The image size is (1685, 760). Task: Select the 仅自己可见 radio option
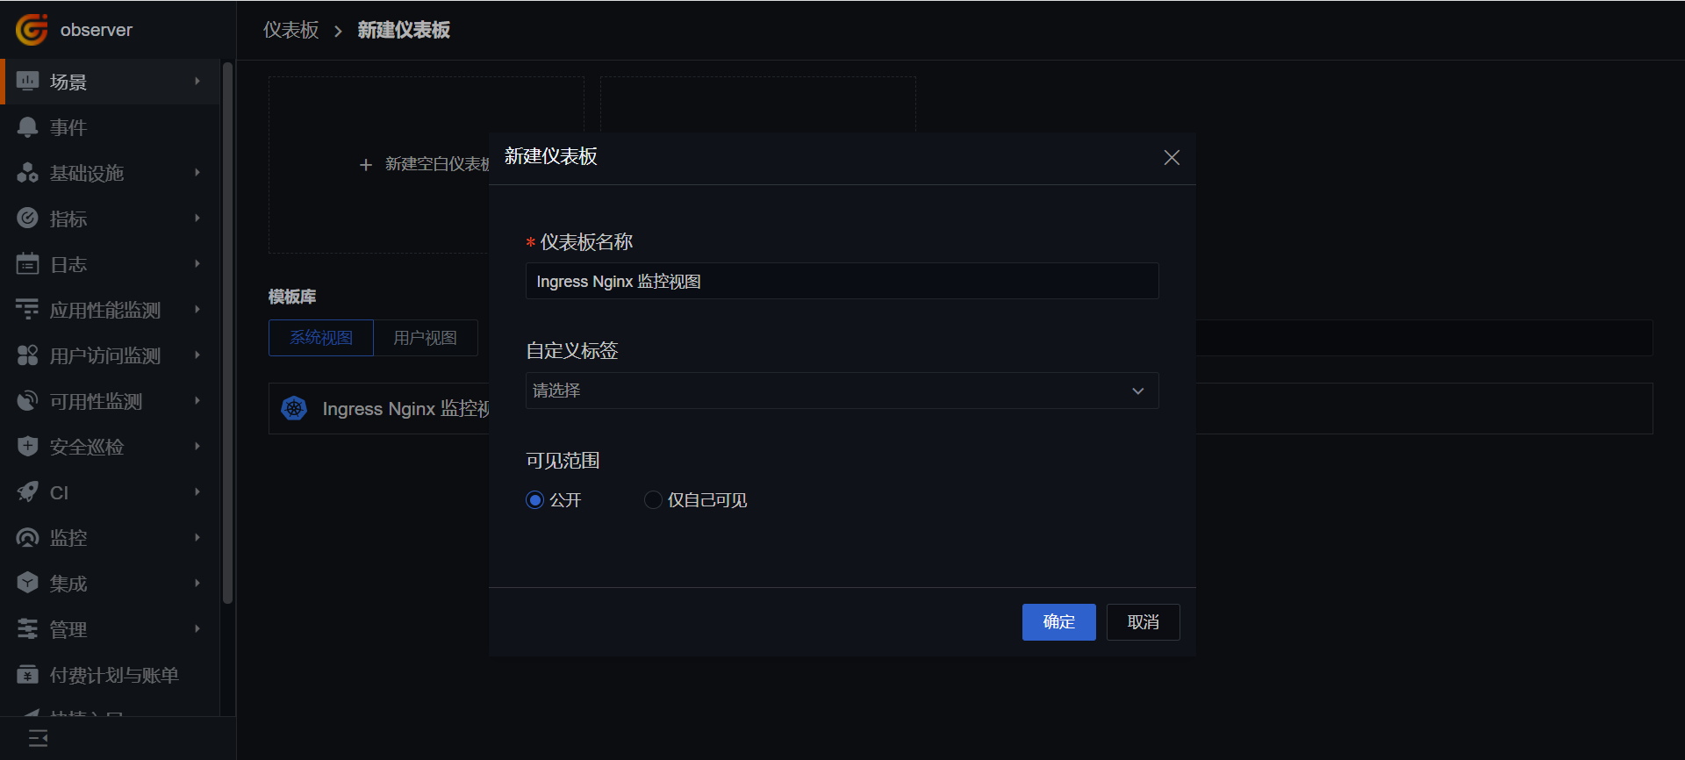[653, 500]
